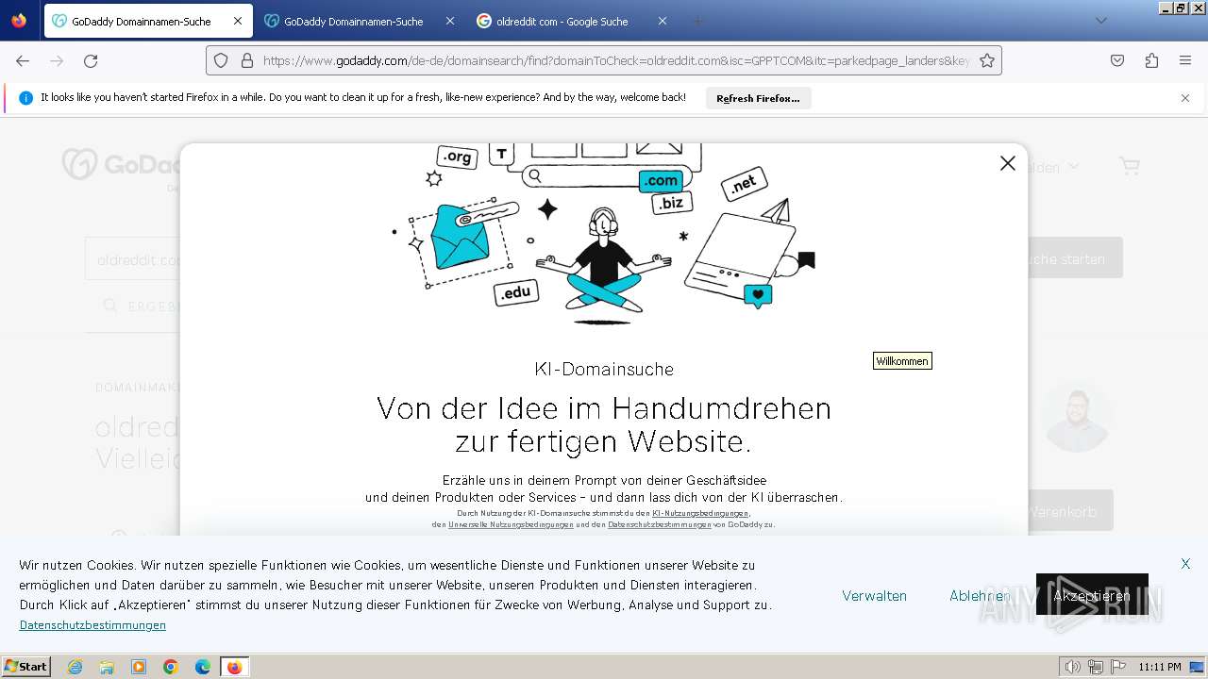Close the Google Suche tab
Viewport: 1208px width, 679px height.
(x=663, y=21)
